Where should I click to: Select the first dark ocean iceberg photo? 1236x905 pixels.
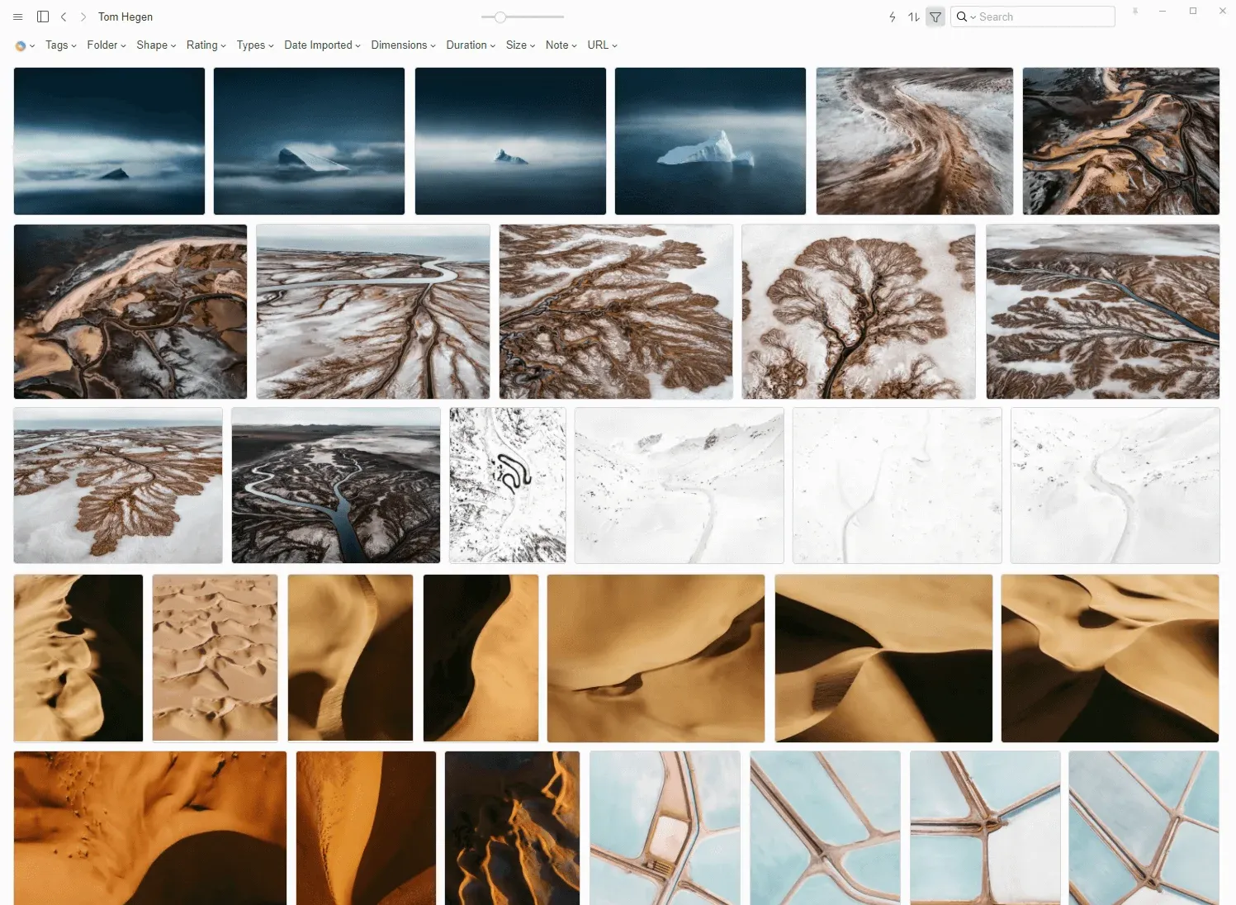tap(109, 141)
